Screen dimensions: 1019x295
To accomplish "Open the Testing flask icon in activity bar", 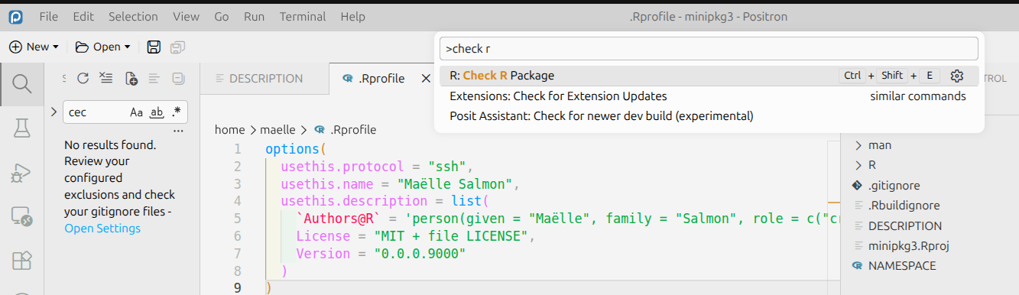I will tap(21, 128).
